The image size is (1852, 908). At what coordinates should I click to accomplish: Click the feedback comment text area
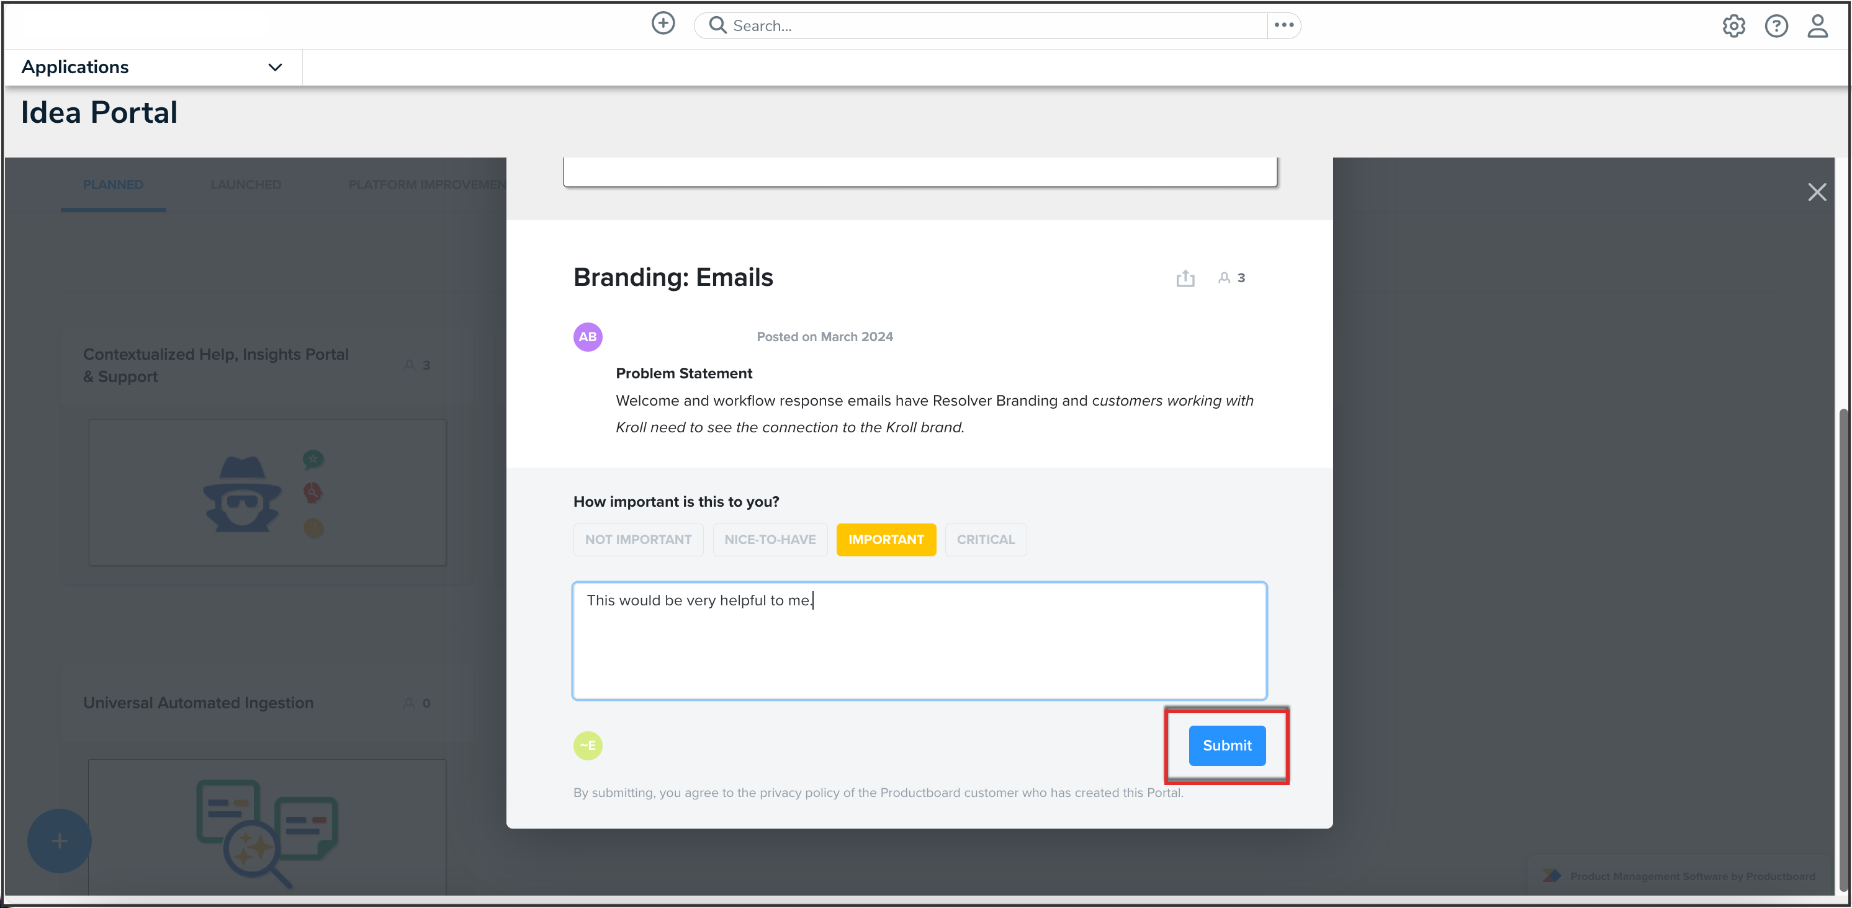point(919,640)
